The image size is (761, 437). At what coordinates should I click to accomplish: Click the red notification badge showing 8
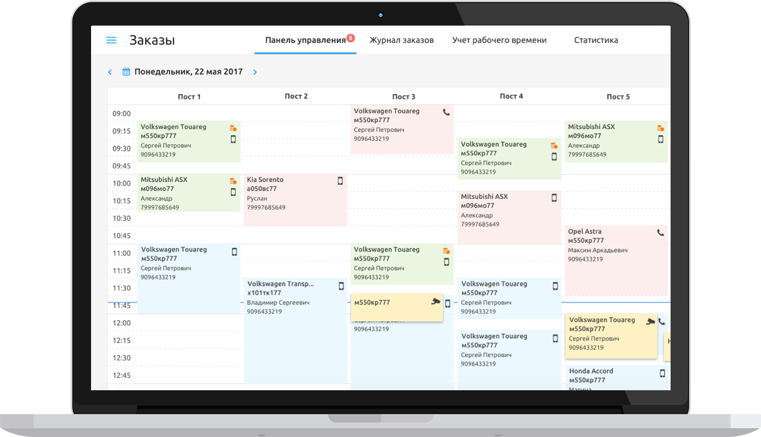(351, 38)
